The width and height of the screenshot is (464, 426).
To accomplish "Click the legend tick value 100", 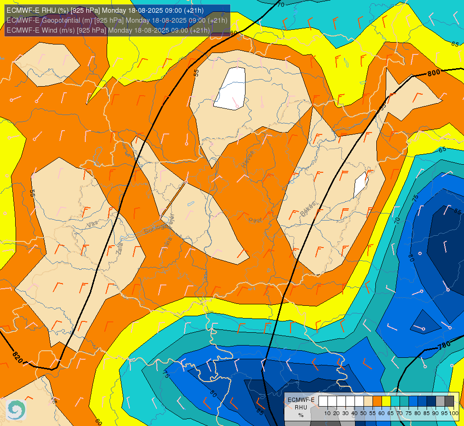I will (x=454, y=413).
